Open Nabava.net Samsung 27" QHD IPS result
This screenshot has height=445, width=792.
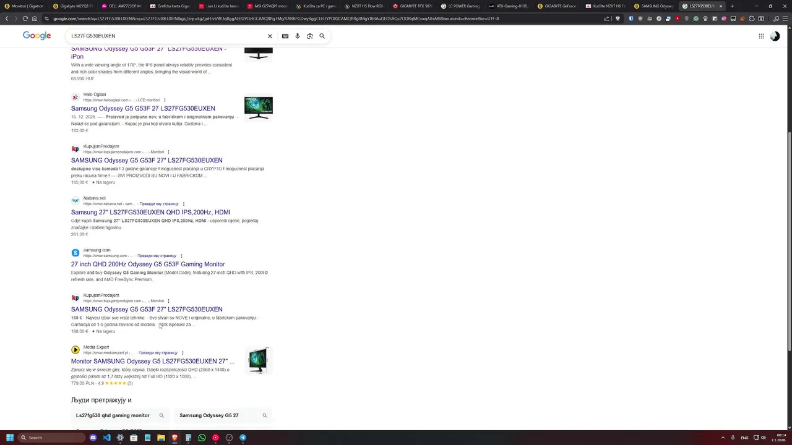(x=150, y=212)
